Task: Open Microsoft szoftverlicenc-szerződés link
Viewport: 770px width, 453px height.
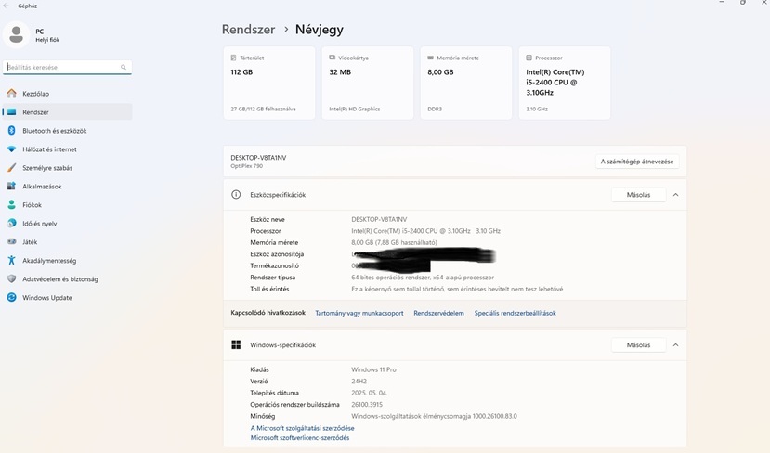Action: click(x=300, y=438)
